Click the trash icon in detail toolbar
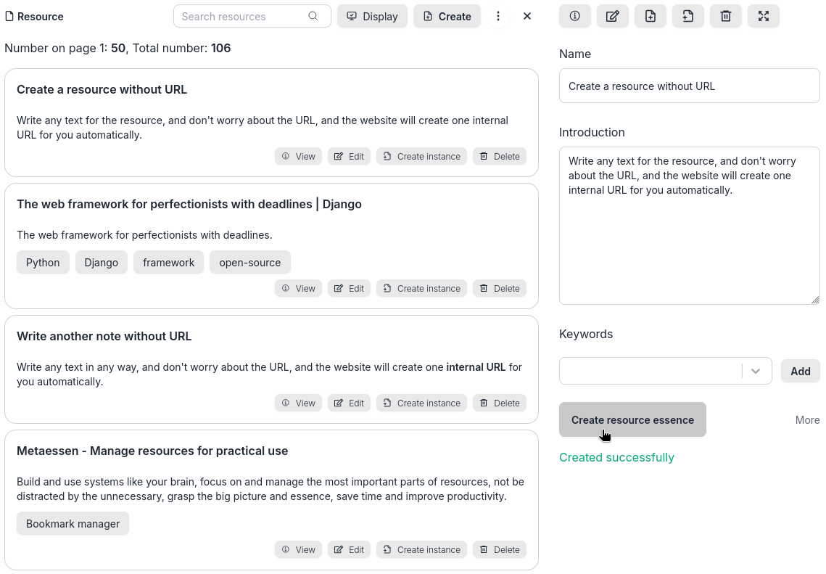The height and width of the screenshot is (574, 826). (x=726, y=16)
